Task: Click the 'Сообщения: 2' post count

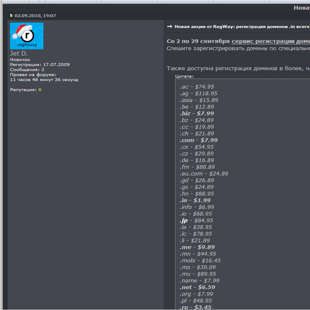Action: [x=27, y=69]
